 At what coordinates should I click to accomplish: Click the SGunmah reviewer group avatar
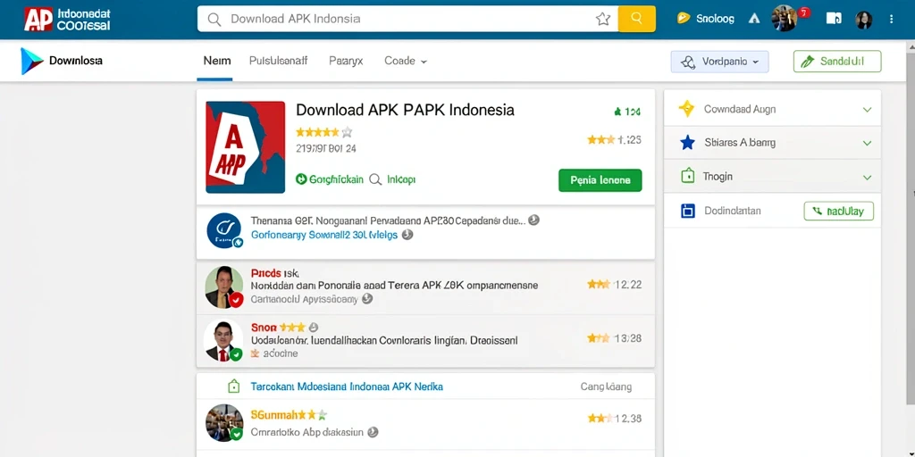[224, 422]
